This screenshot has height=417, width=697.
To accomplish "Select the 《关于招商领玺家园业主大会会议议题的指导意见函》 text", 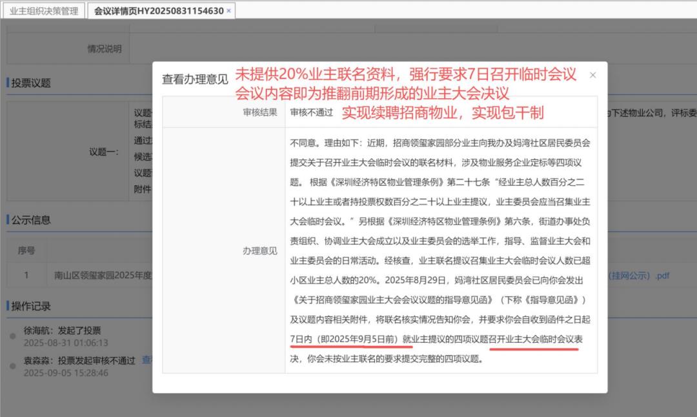I will coord(392,300).
